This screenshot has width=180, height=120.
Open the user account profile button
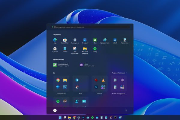click(55, 110)
